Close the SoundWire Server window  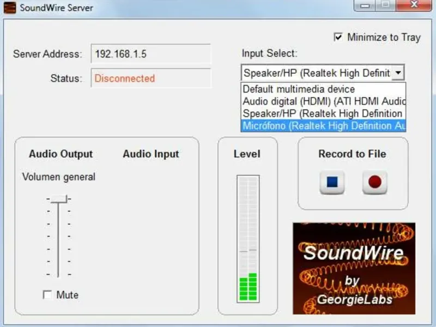[x=414, y=5]
